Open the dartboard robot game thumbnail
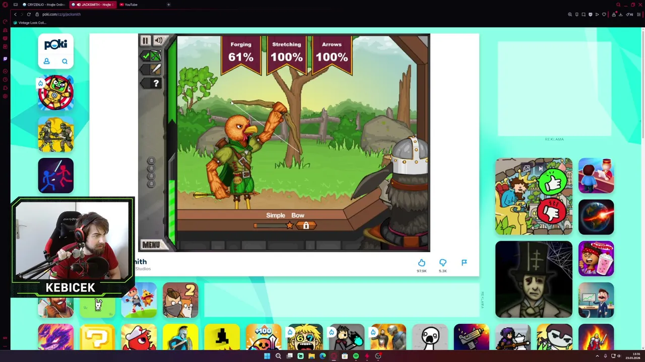This screenshot has width=645, height=362. (x=55, y=93)
